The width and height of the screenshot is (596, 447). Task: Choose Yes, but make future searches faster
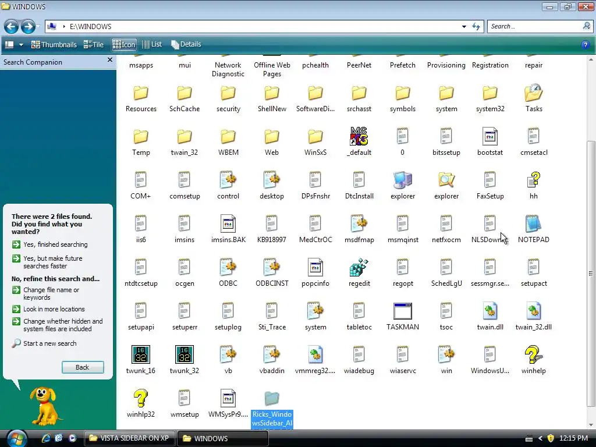pyautogui.click(x=48, y=262)
